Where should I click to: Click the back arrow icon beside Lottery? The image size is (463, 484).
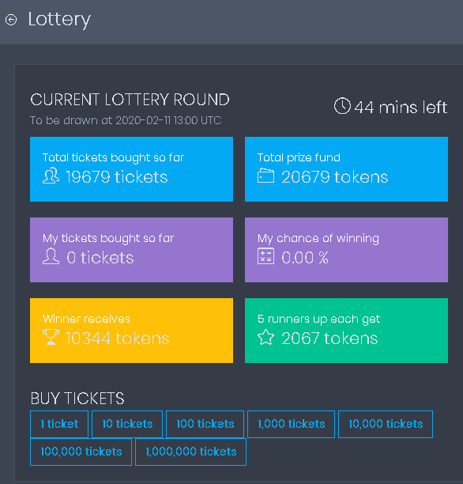[x=11, y=20]
